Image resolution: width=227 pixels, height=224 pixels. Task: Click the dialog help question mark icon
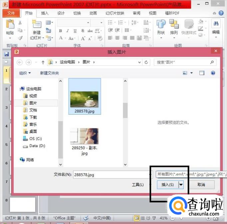tap(213, 73)
